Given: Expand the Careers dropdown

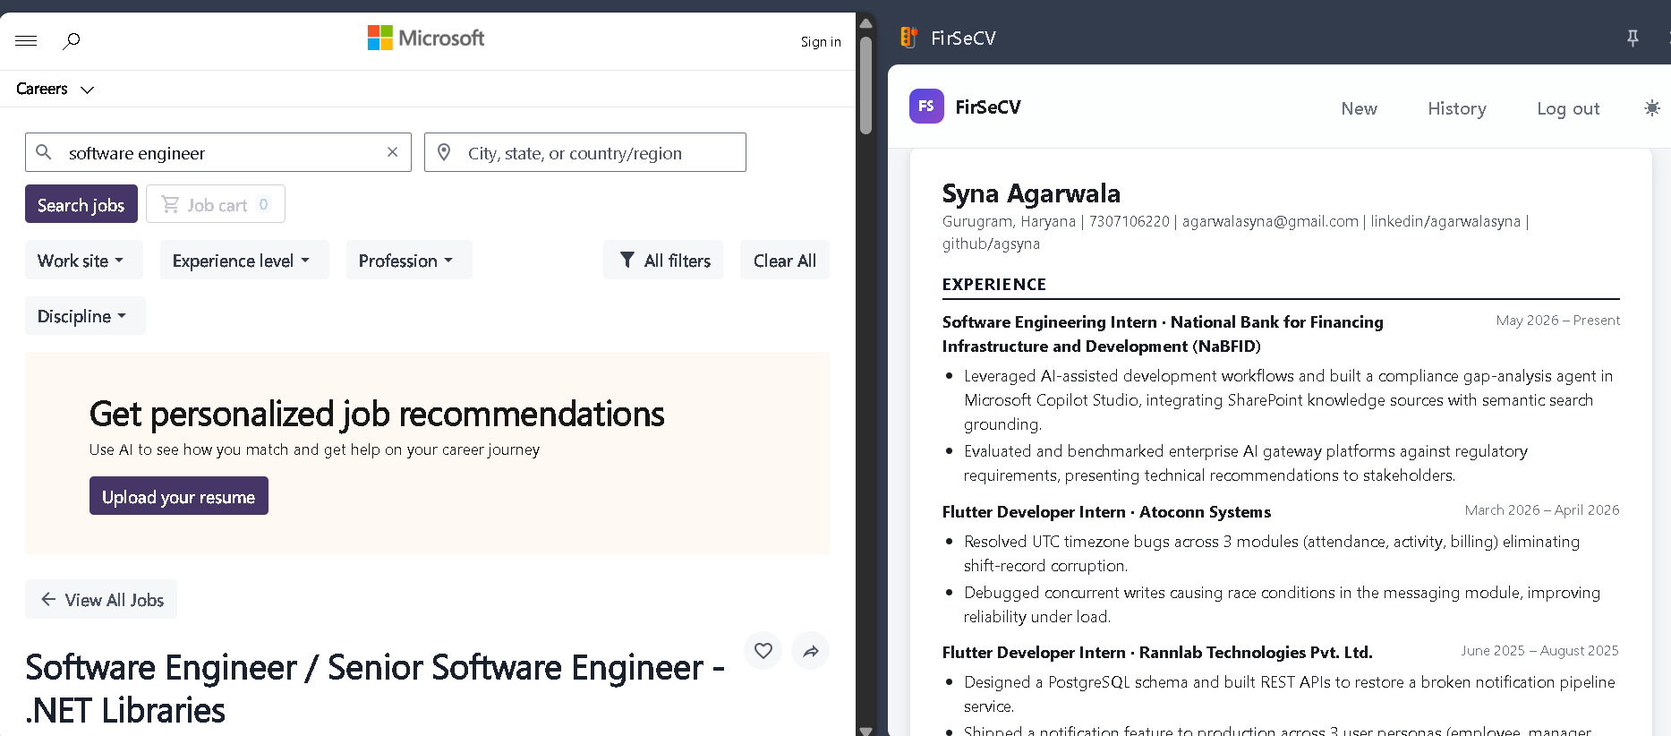Looking at the screenshot, I should pos(55,89).
